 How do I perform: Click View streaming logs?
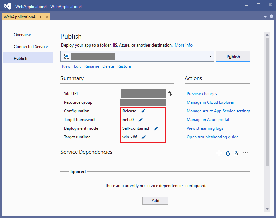pyautogui.click(x=205, y=128)
